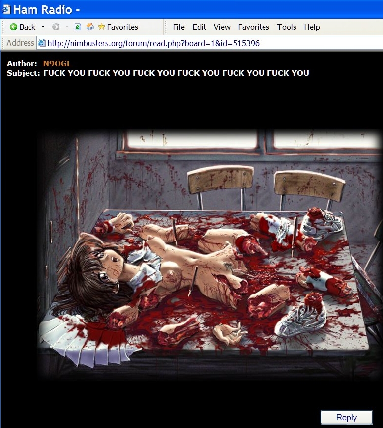Open the Favorites star toolbar button
Screen dimensions: 383x428
pos(118,27)
